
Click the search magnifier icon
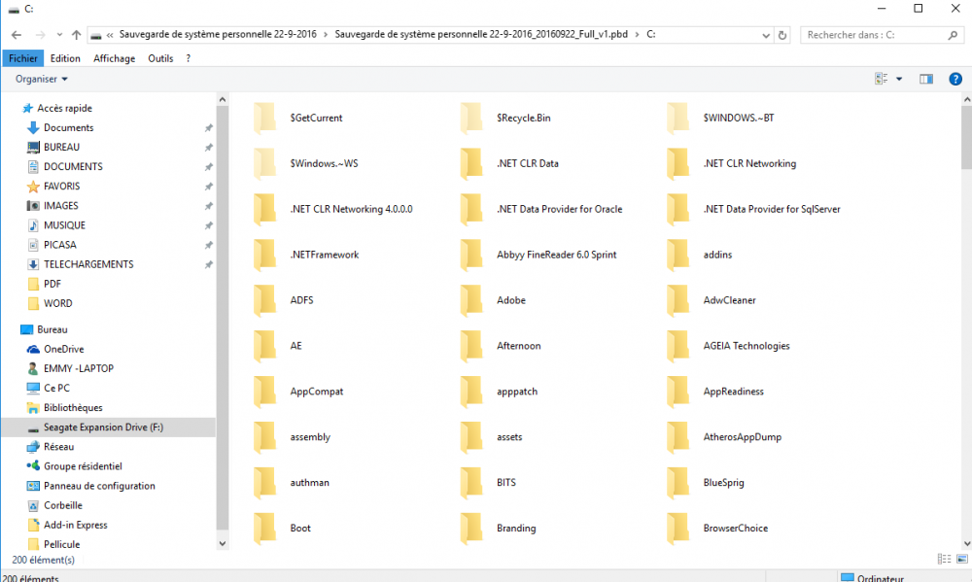953,35
